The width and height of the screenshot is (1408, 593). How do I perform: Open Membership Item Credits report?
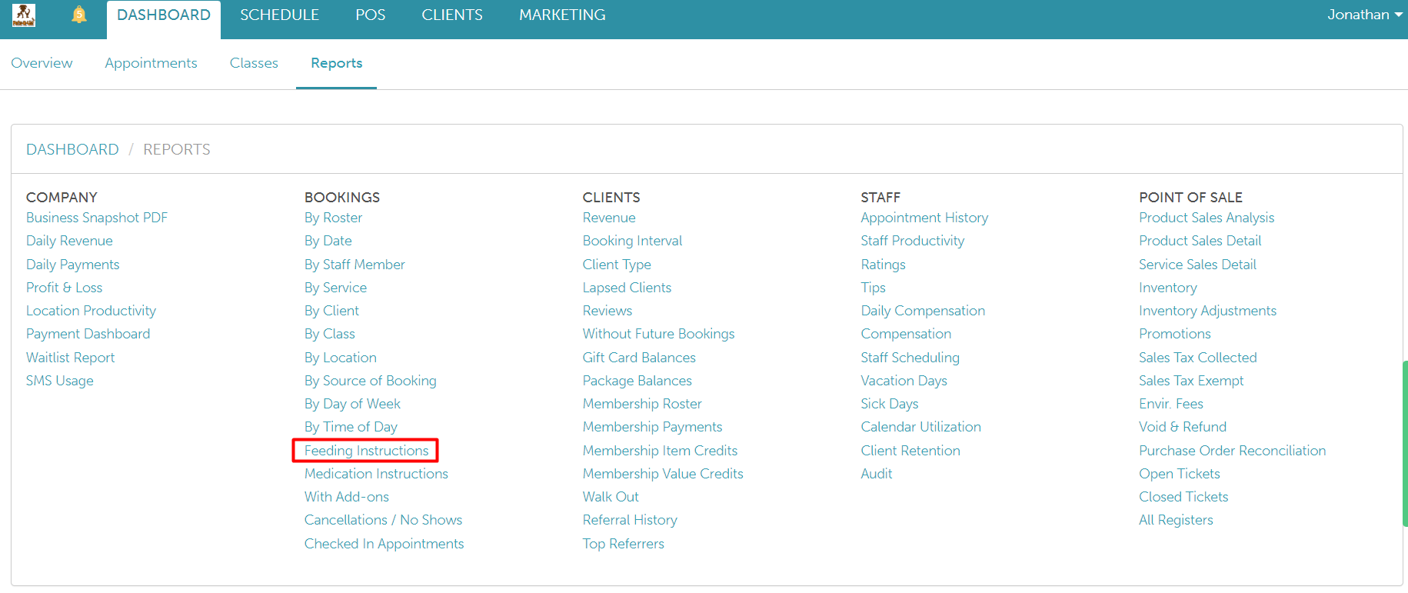coord(660,451)
